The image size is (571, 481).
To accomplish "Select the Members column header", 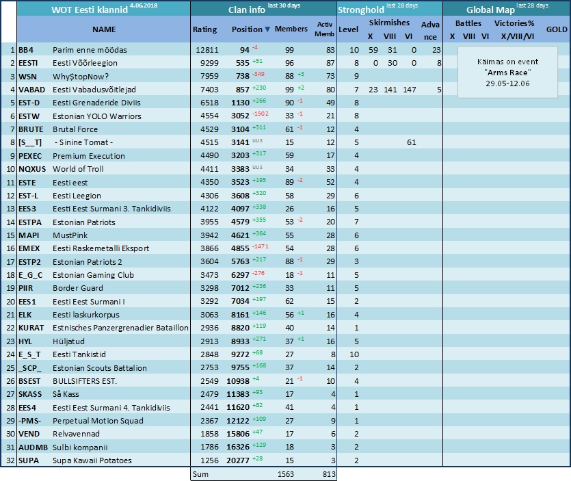I will pyautogui.click(x=291, y=29).
